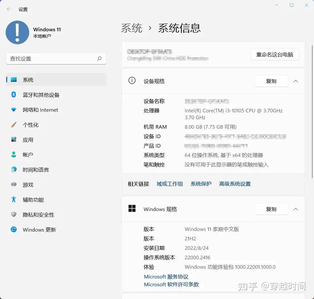
Task: Open 个性化 settings page
Action: point(56,124)
